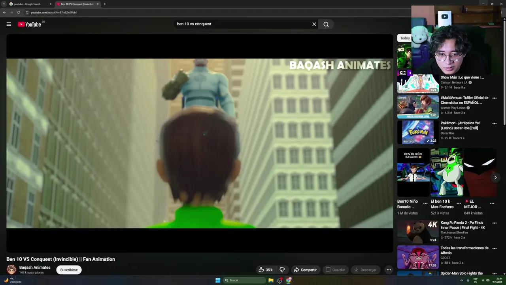The width and height of the screenshot is (506, 285).
Task: Open the three-dot more actions menu under video
Action: click(389, 270)
